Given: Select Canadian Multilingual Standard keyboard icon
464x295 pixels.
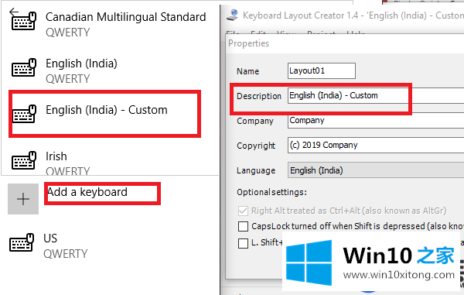Looking at the screenshot, I should (x=24, y=22).
